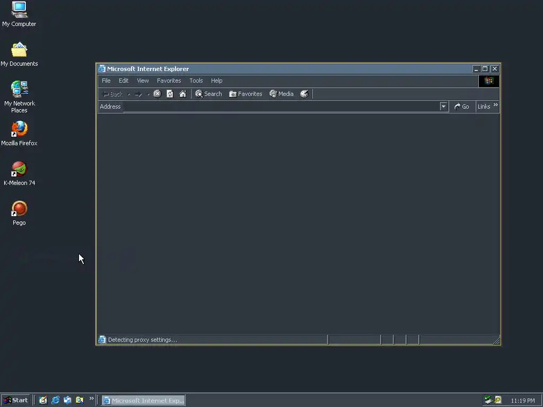Refresh the current page

click(x=170, y=94)
